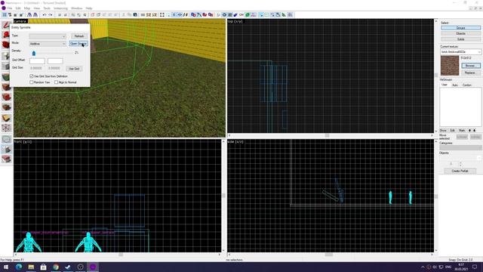Image resolution: width=483 pixels, height=272 pixels.
Task: Select the Entity tool
Action: click(x=6, y=56)
